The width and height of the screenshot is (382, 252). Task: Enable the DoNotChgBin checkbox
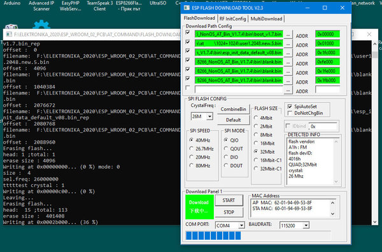290,113
